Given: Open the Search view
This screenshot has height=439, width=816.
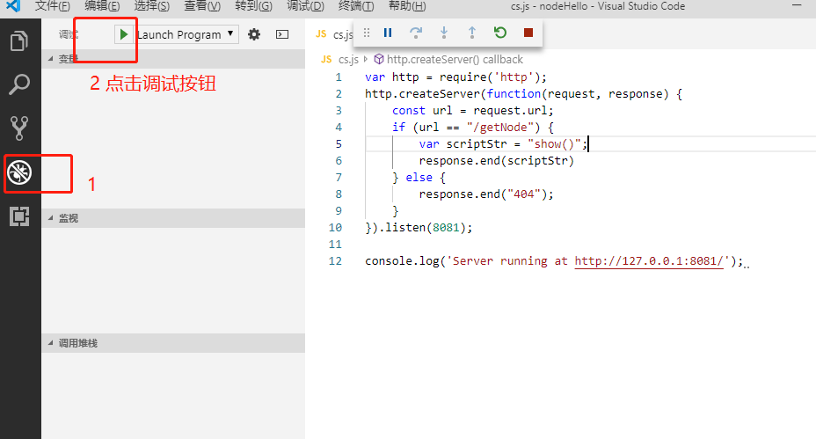Looking at the screenshot, I should [19, 84].
